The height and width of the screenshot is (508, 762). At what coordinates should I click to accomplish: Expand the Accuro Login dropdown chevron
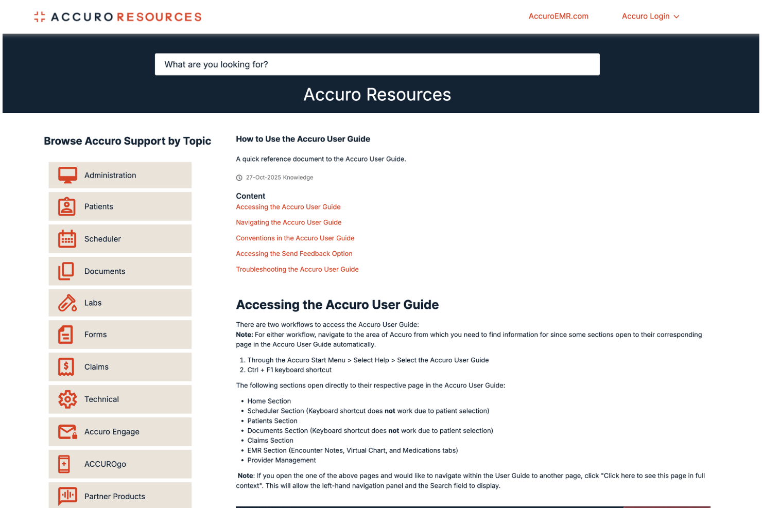click(677, 16)
